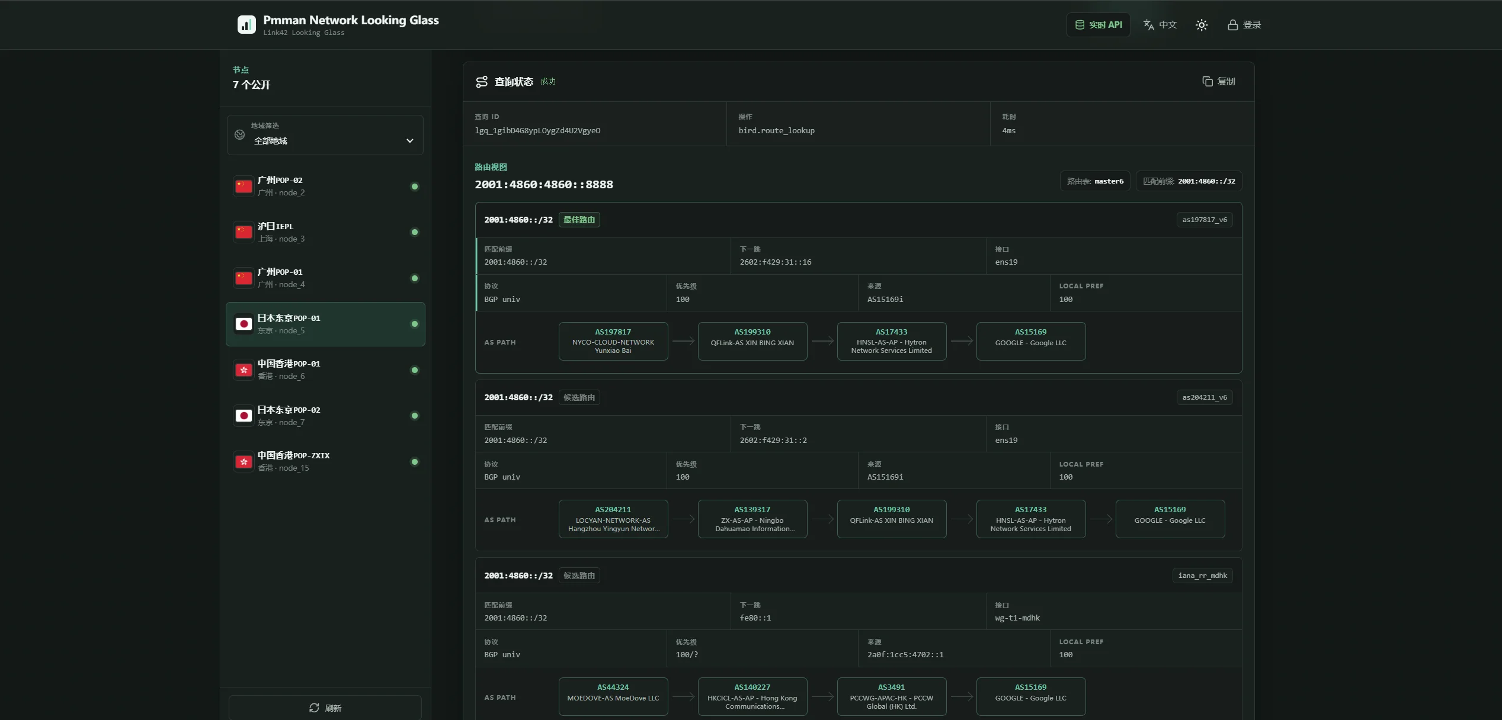Click the AS15169 GOOGLE box in best route
Image resolution: width=1502 pixels, height=720 pixels.
(1031, 342)
